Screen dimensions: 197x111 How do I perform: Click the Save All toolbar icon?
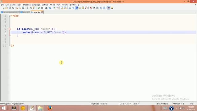click(x=13, y=8)
